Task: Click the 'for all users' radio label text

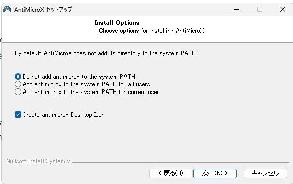Action: (134, 84)
